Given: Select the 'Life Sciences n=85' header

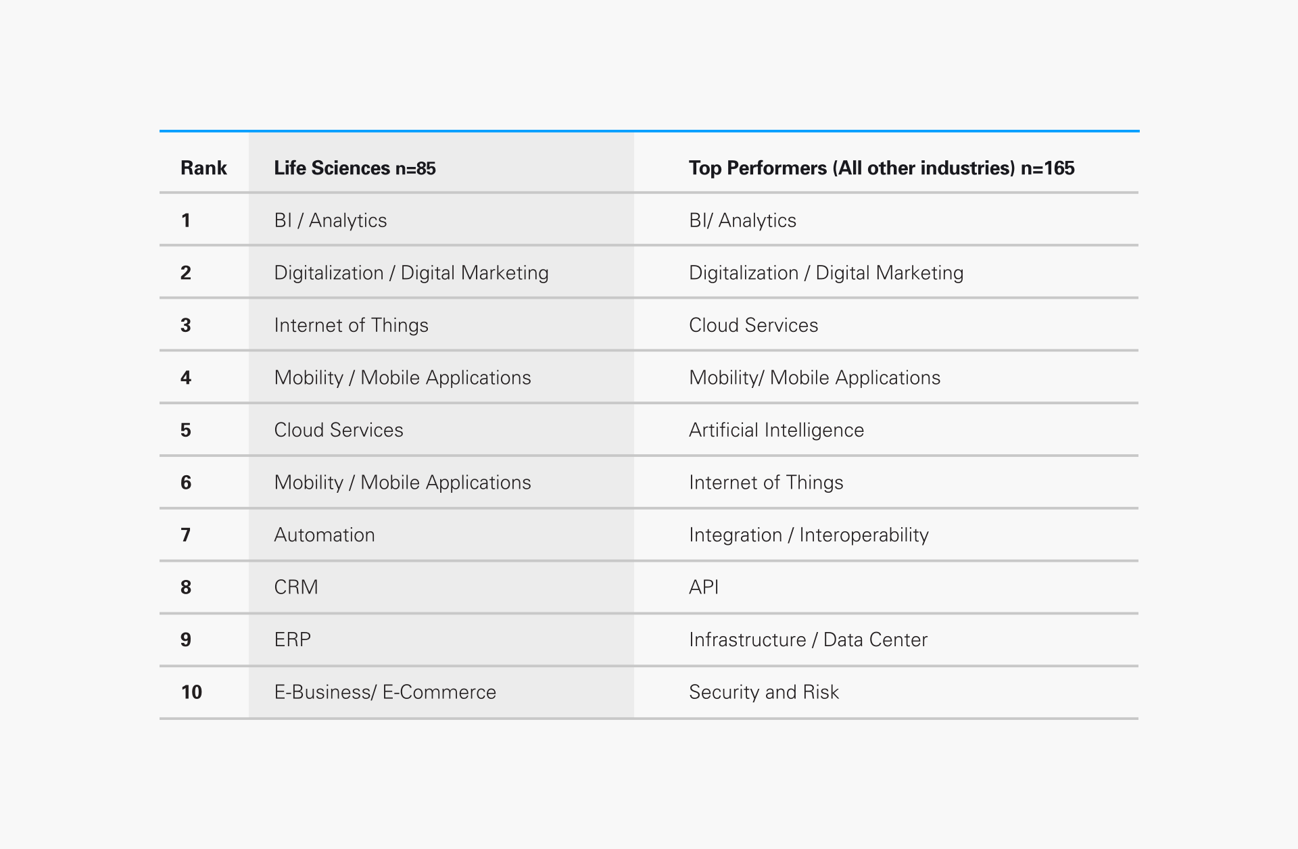Looking at the screenshot, I should [354, 168].
